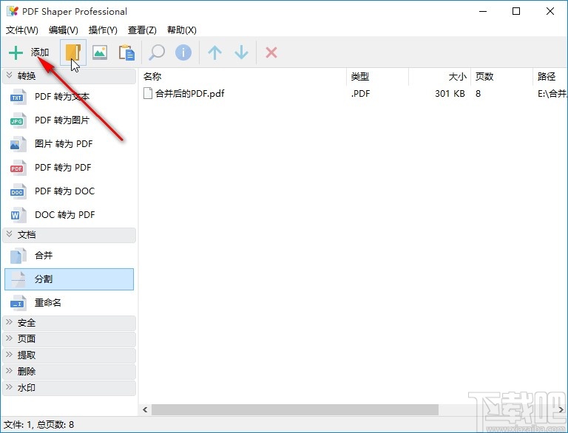Click the TXT icon for PDF to text
The image size is (568, 433).
pyautogui.click(x=18, y=97)
